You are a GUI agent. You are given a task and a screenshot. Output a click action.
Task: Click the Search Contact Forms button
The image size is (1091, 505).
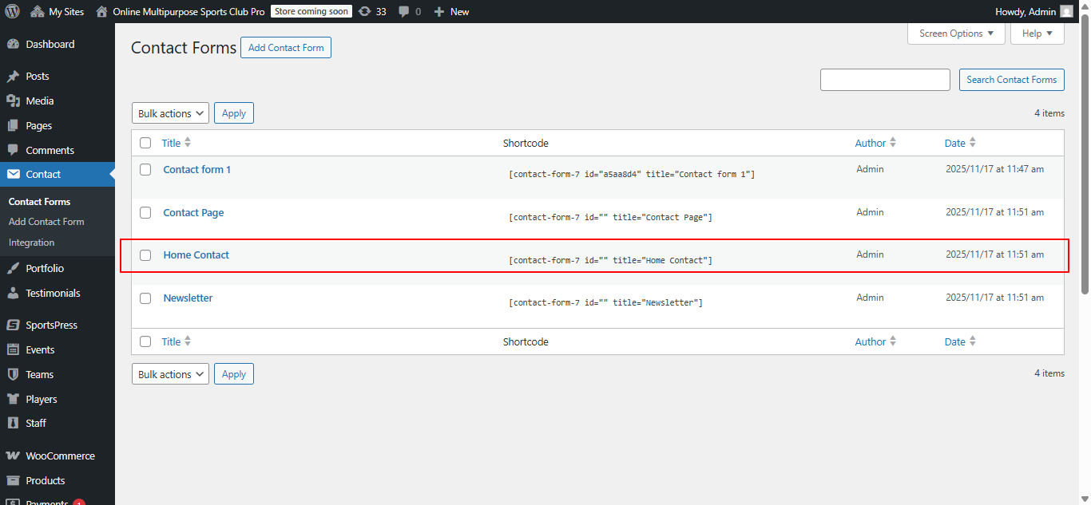point(1011,79)
